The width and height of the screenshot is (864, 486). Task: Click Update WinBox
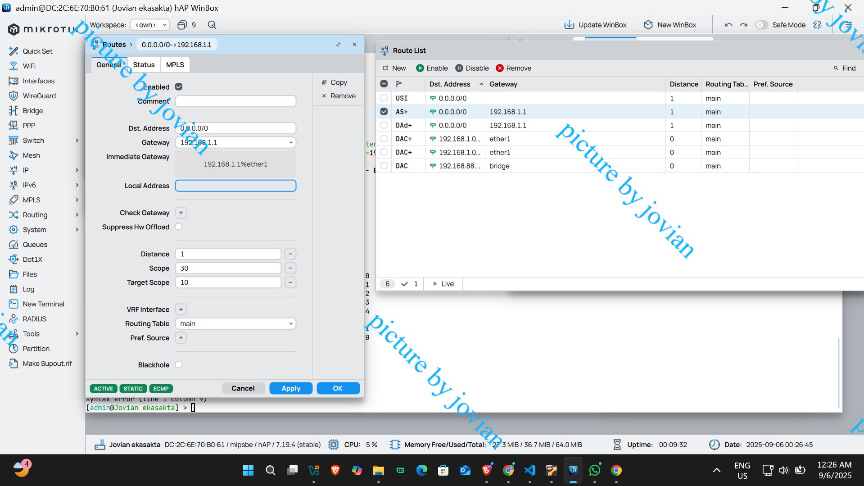(595, 25)
